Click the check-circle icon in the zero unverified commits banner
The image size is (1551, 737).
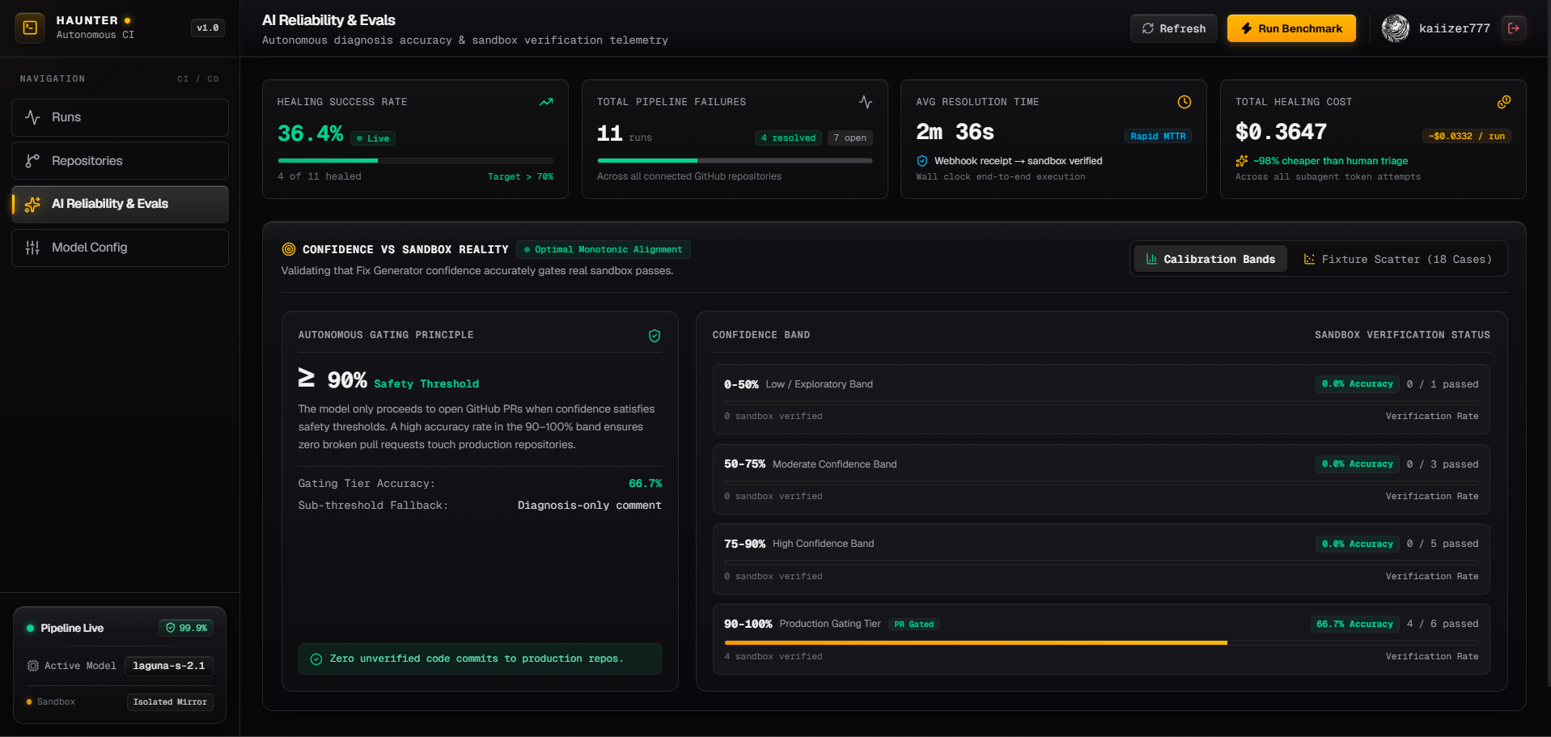pyautogui.click(x=316, y=659)
